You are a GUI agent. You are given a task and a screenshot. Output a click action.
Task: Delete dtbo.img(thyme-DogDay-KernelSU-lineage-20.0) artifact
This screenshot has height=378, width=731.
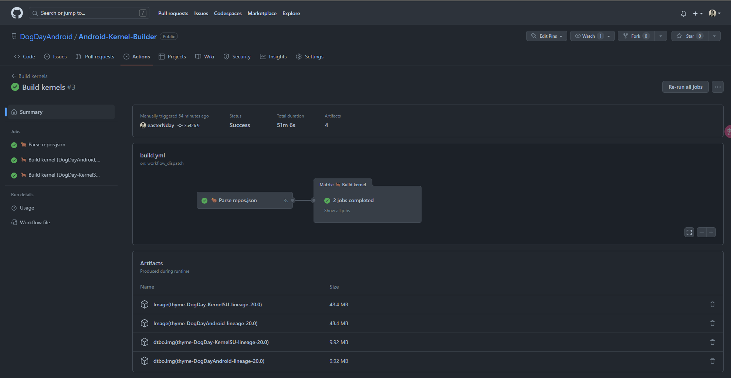click(x=712, y=342)
